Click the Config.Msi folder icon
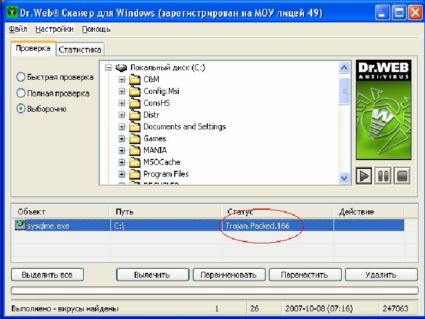 135,92
